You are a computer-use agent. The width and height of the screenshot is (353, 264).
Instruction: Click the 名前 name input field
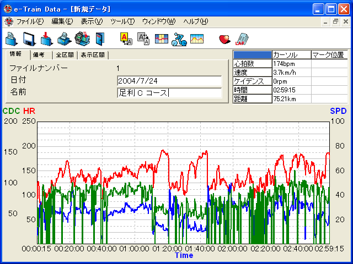pyautogui.click(x=169, y=93)
